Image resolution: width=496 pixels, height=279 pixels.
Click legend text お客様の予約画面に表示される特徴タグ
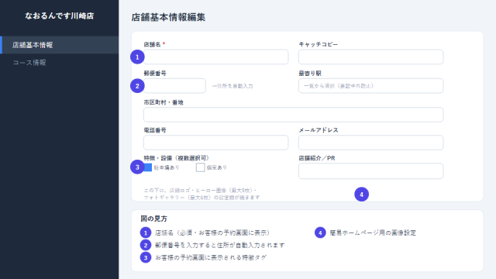point(211,257)
